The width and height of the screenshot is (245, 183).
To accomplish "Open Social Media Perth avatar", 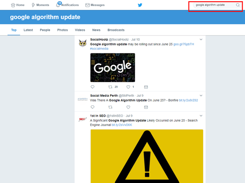I will (82, 99).
